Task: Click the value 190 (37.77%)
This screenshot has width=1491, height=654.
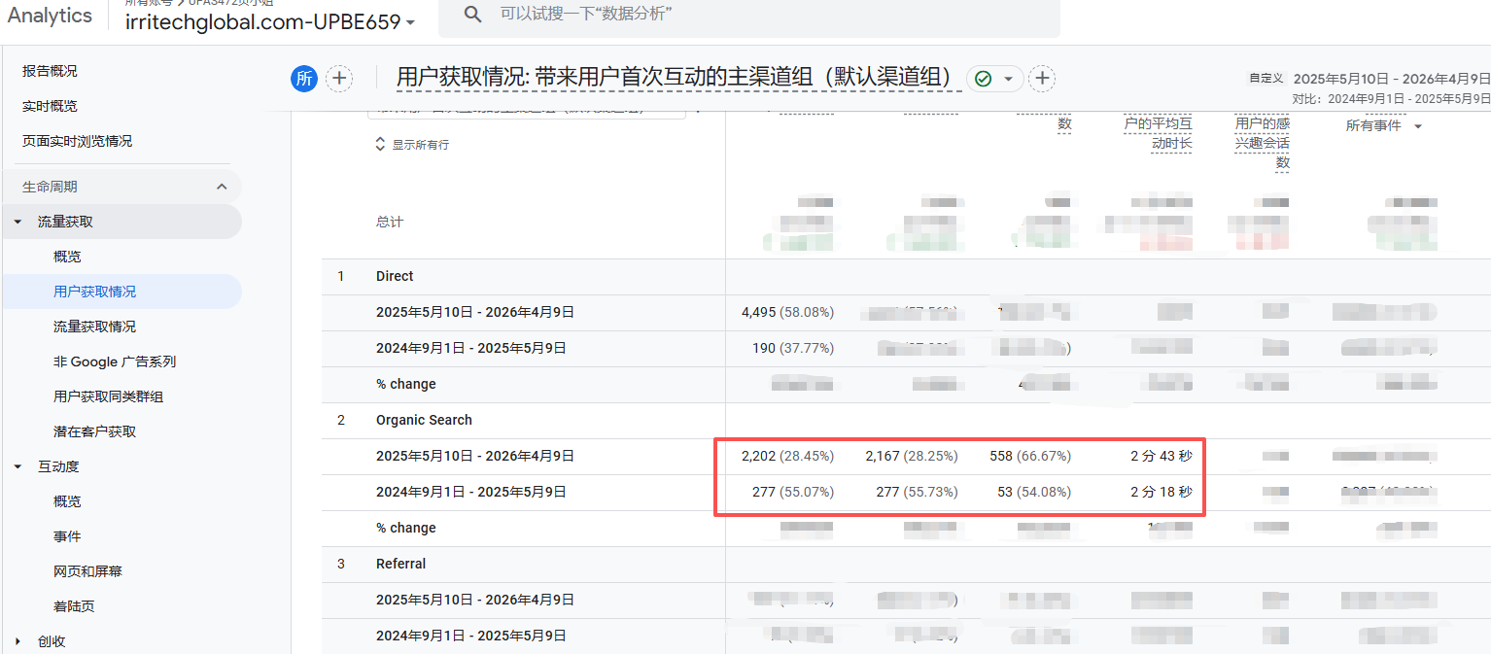Action: [793, 348]
